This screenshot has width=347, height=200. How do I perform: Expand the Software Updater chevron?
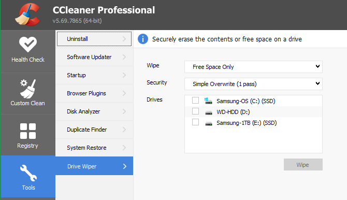pos(124,57)
